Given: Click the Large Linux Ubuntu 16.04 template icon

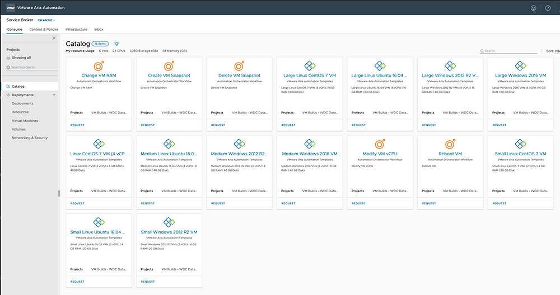Looking at the screenshot, I should [x=380, y=65].
